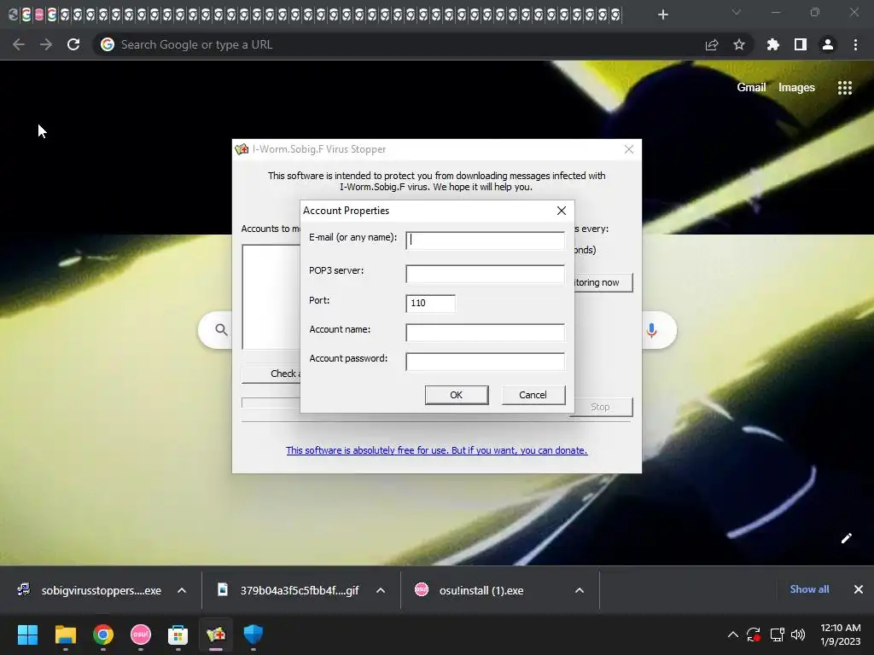Share this page icon in address bar
Screen dimensions: 874x655
pyautogui.click(x=712, y=44)
